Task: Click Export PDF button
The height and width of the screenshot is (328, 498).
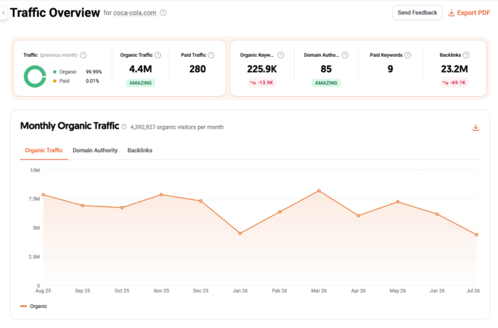Action: point(469,13)
